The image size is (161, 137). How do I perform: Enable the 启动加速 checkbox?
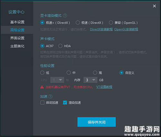click(42, 103)
